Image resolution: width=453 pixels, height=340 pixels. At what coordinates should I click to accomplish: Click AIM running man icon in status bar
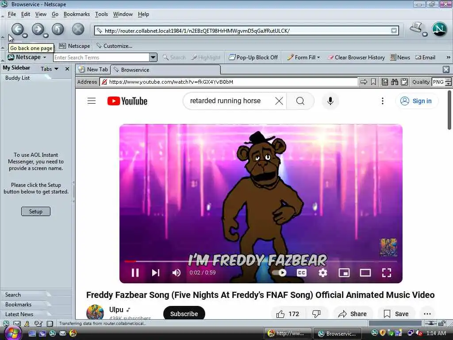27,324
